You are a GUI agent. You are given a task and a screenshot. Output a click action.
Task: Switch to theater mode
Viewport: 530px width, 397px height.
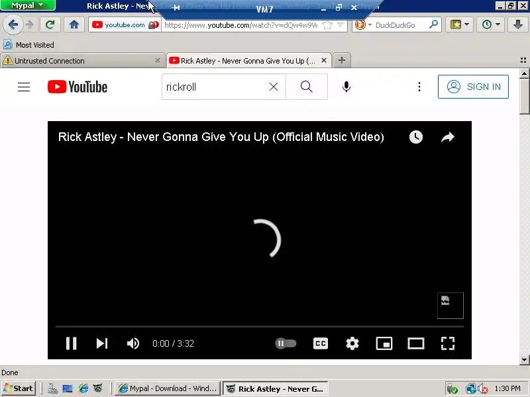416,343
